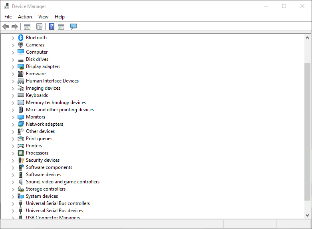This screenshot has height=229, width=312.
Task: Click Show/Hide Action Pane toolbar icon
Action: [61, 27]
